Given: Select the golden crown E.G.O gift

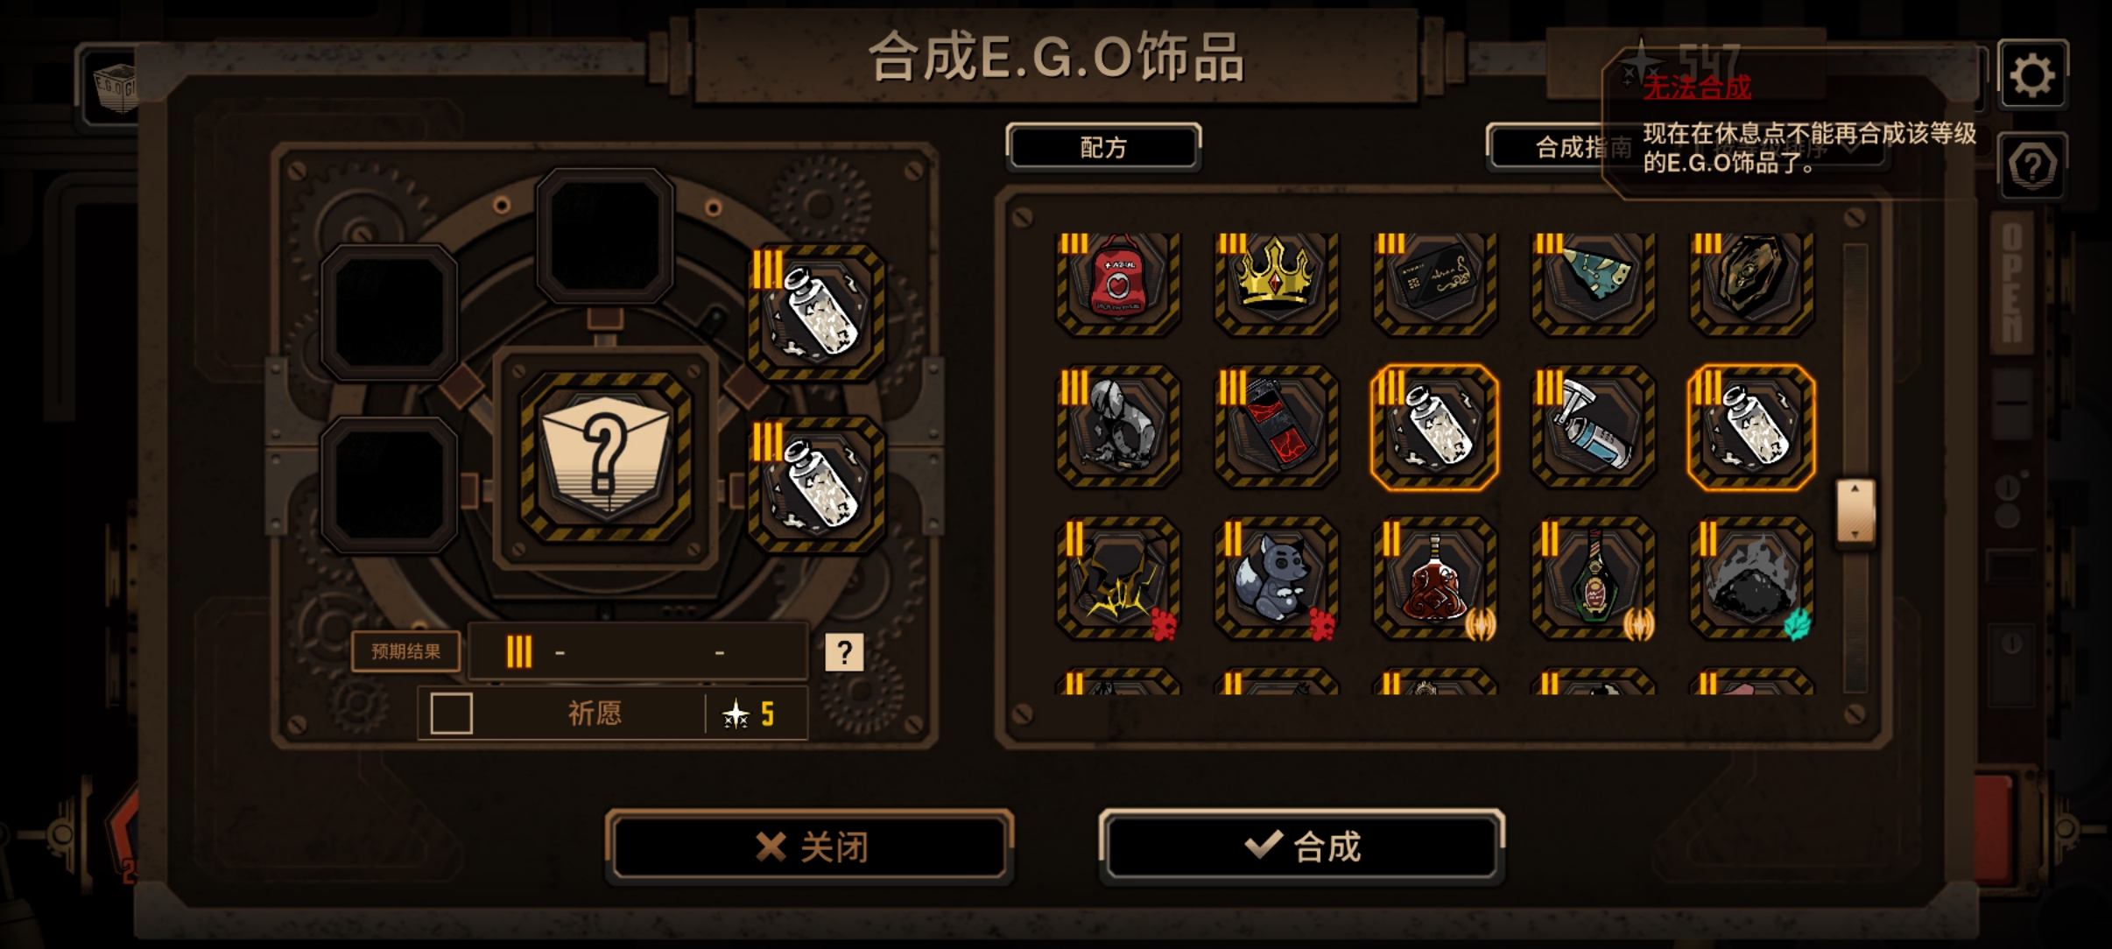Looking at the screenshot, I should click(1276, 282).
